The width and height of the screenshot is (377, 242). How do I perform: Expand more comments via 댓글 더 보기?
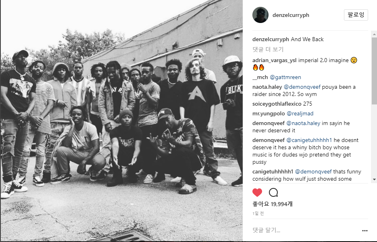pos(268,49)
